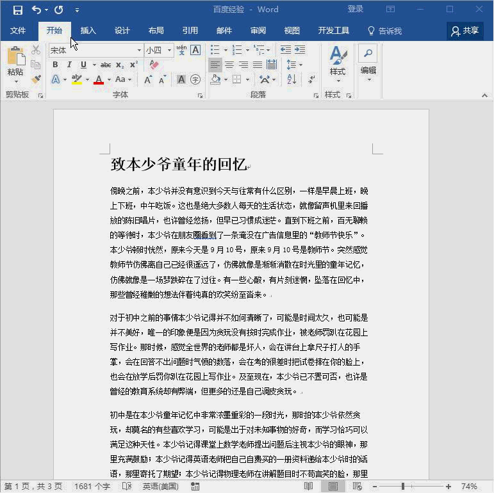Image resolution: width=494 pixels, height=493 pixels.
Task: Open the Change Case Aa dropdown
Action: [123, 79]
